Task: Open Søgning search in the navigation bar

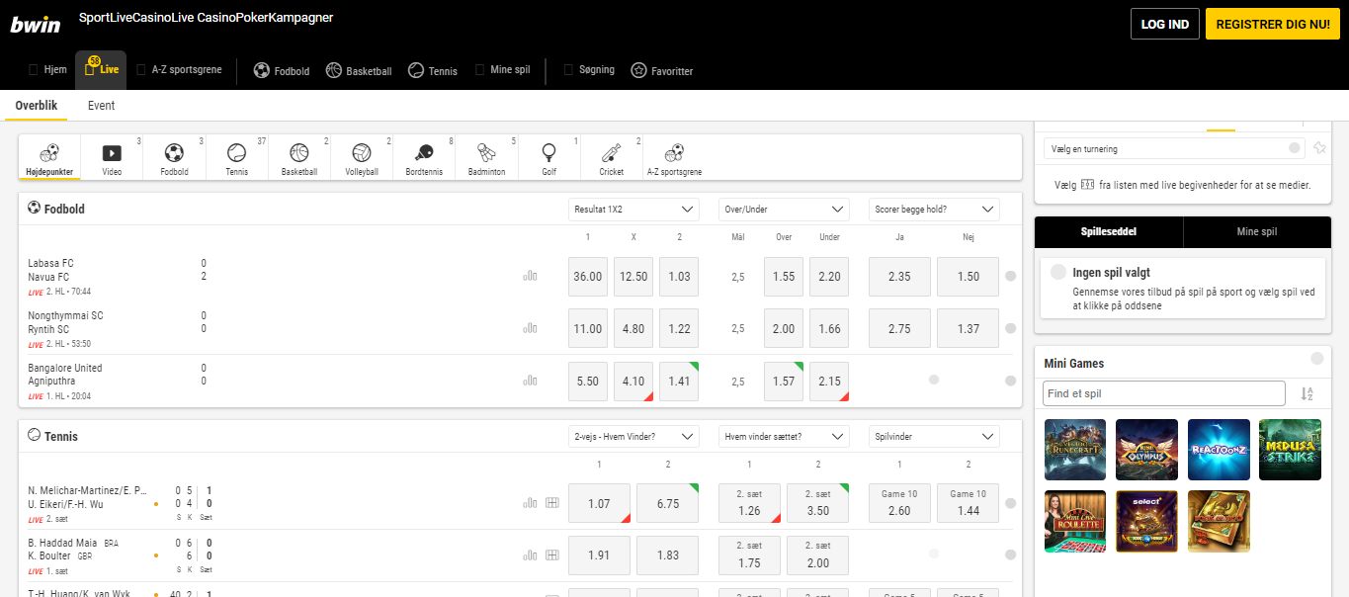Action: tap(589, 70)
